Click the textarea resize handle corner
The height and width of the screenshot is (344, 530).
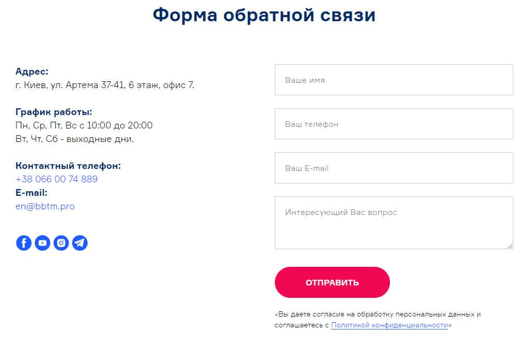(x=510, y=246)
